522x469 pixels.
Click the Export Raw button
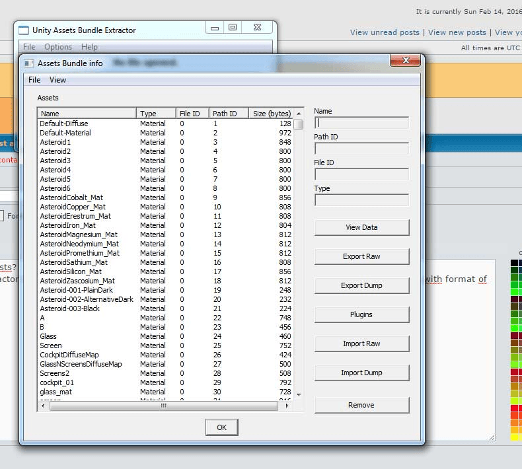point(361,256)
